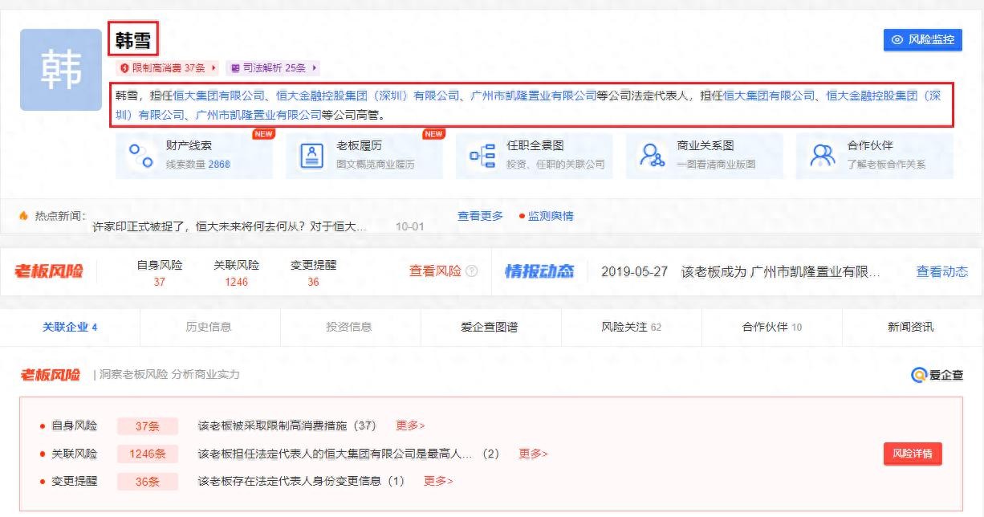Click the red 风险详情 button
Image resolution: width=984 pixels, height=517 pixels.
[x=912, y=454]
